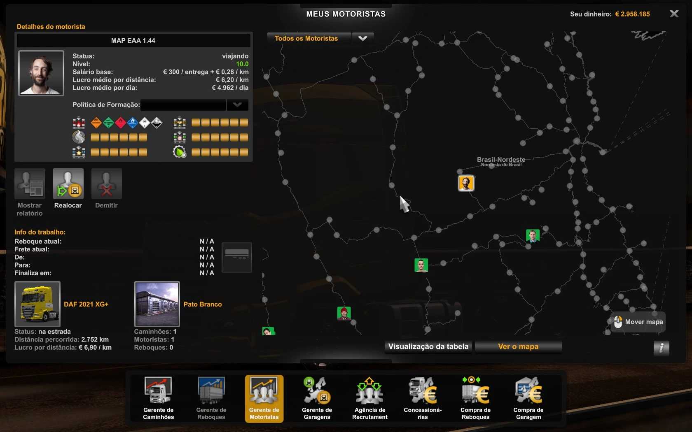Click the Demitir driver icon
Screen dimensions: 692x432
tap(106, 184)
